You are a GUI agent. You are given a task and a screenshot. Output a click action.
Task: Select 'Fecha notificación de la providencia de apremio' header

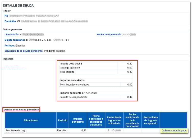(132, 120)
